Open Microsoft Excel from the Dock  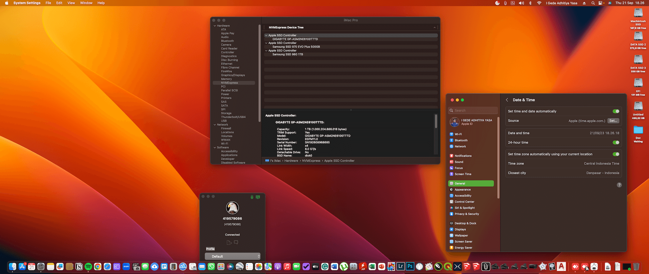tap(372, 267)
